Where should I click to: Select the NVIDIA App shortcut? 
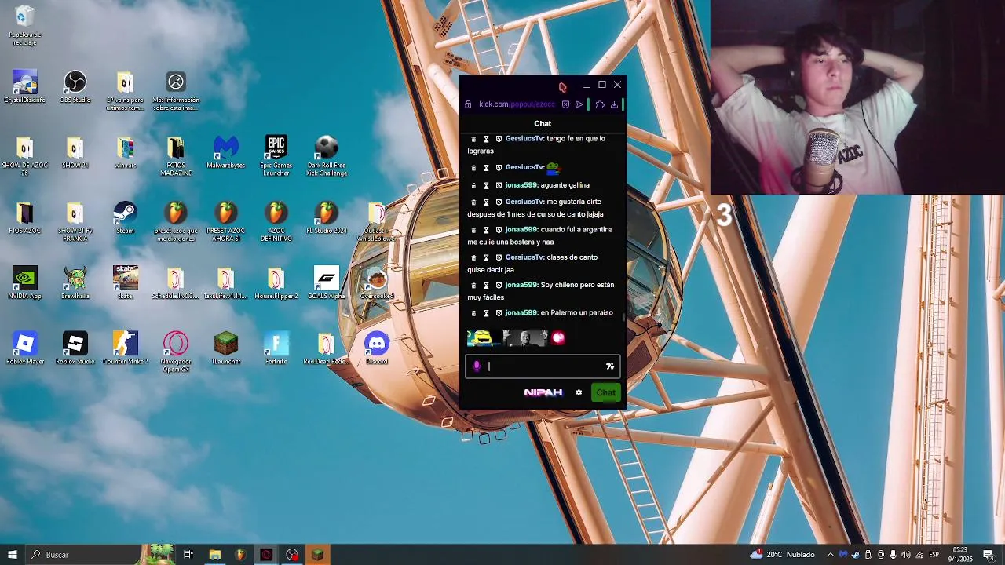pyautogui.click(x=25, y=283)
